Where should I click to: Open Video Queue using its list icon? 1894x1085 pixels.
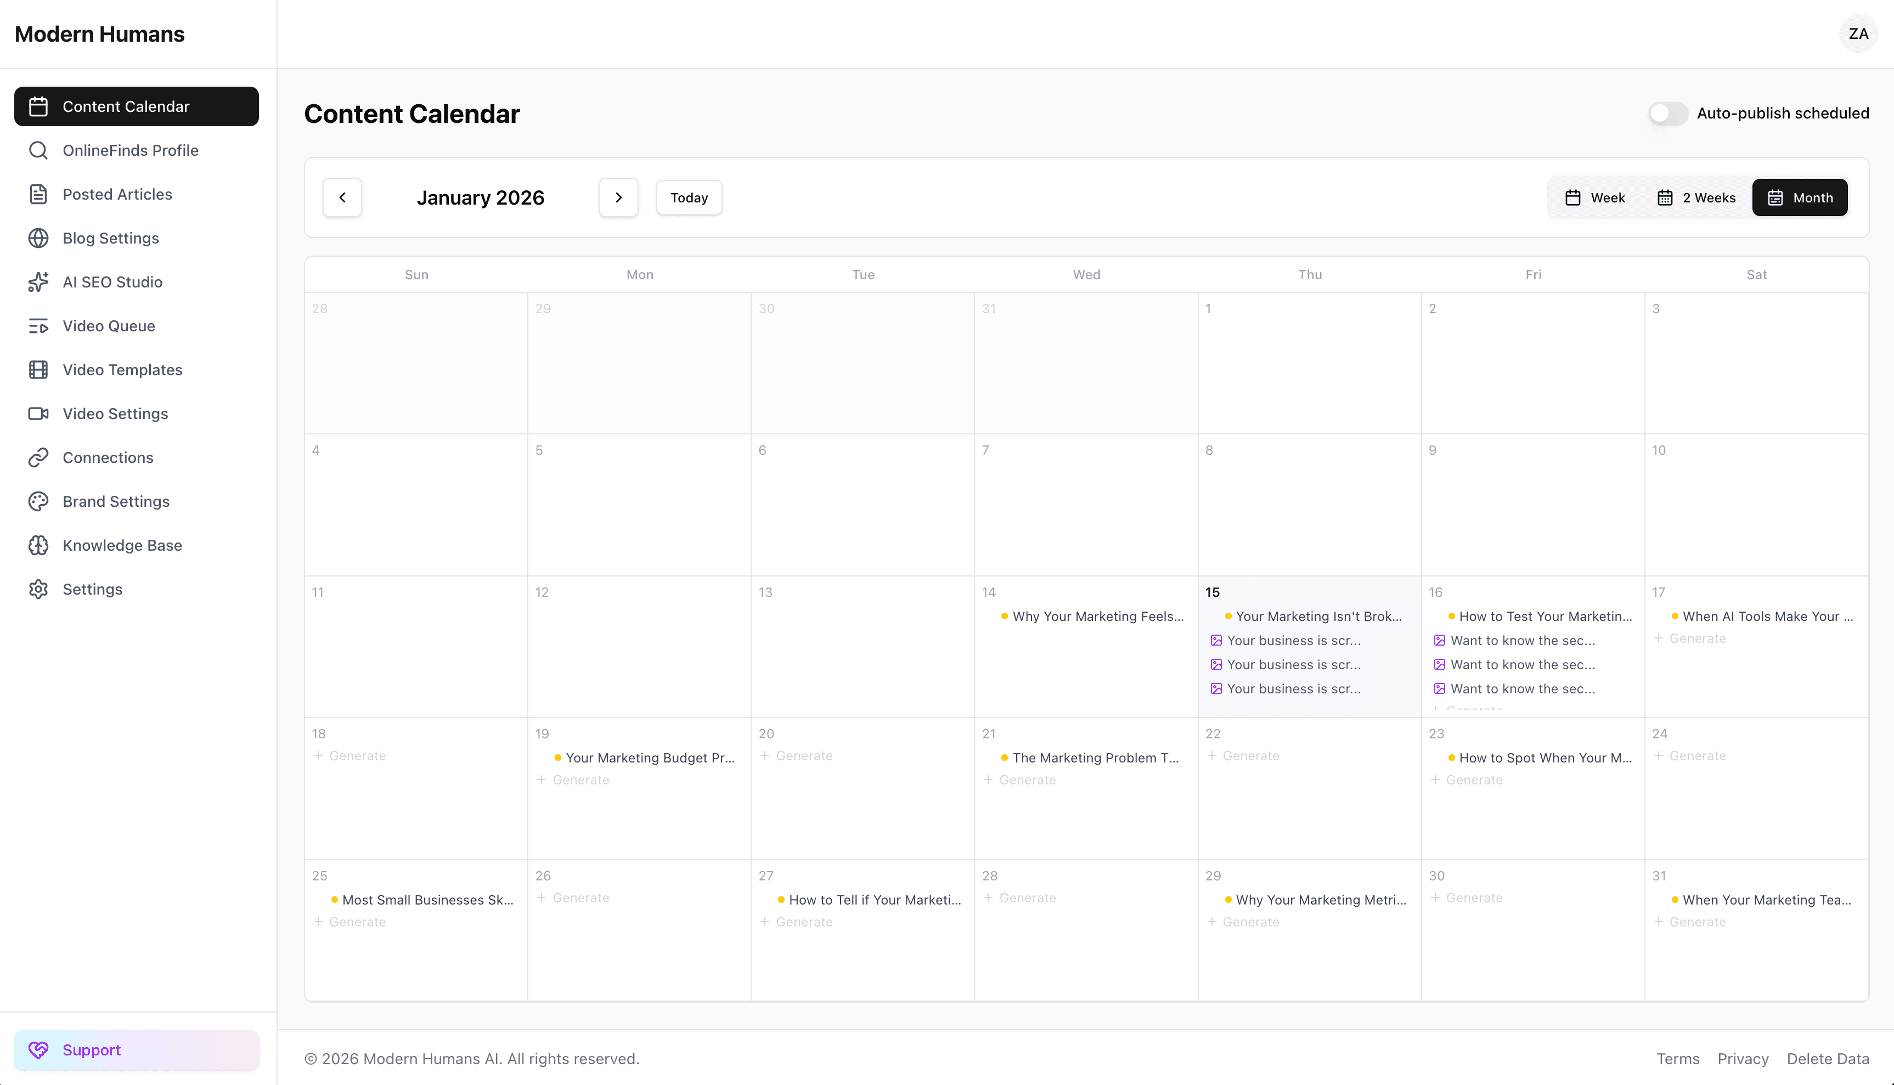pyautogui.click(x=39, y=326)
